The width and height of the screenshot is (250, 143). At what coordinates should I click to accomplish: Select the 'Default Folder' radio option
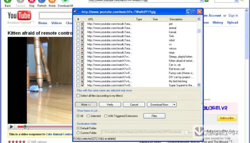click(78, 128)
